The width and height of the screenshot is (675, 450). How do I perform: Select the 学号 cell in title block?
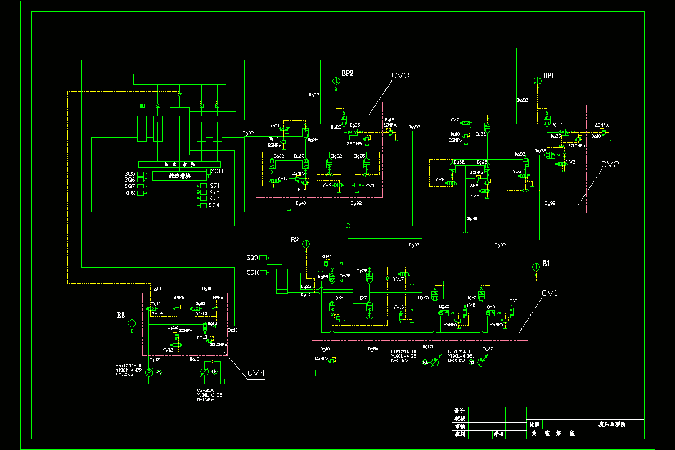coord(498,434)
